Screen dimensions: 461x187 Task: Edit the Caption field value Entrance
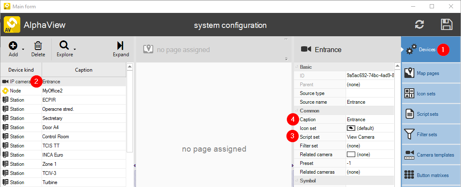[x=369, y=120]
